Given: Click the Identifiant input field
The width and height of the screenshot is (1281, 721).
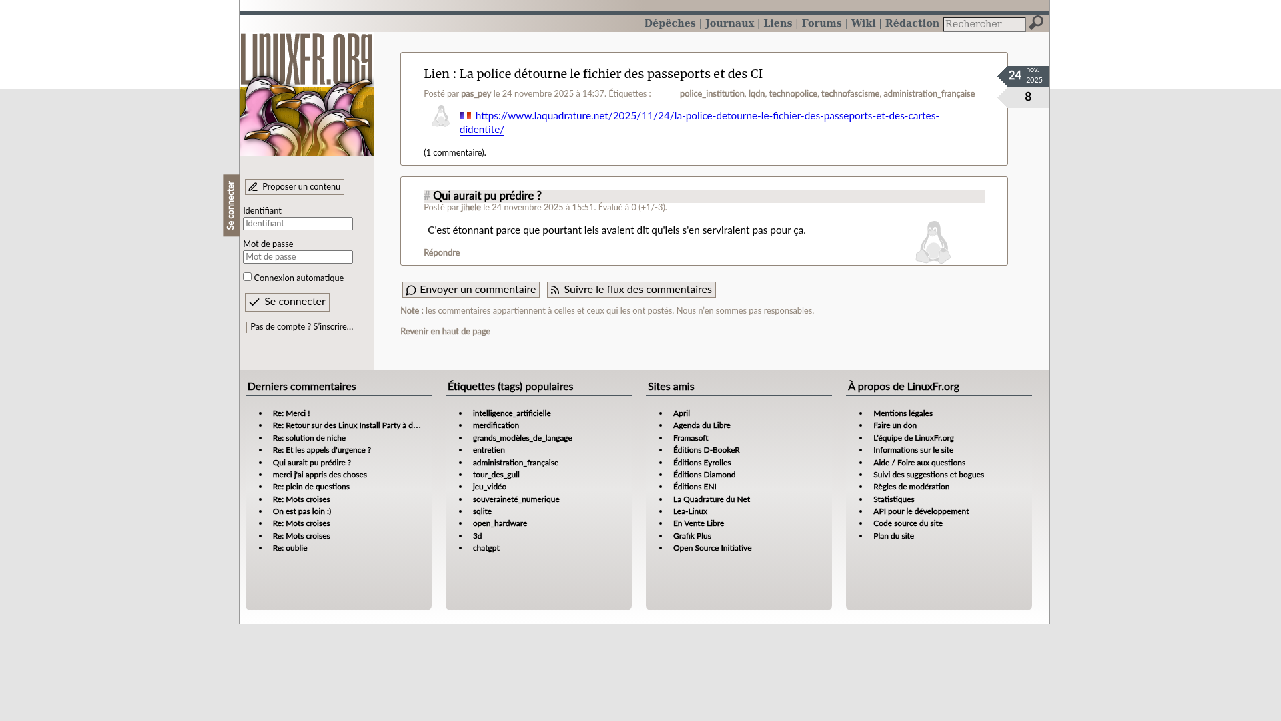Looking at the screenshot, I should point(298,224).
